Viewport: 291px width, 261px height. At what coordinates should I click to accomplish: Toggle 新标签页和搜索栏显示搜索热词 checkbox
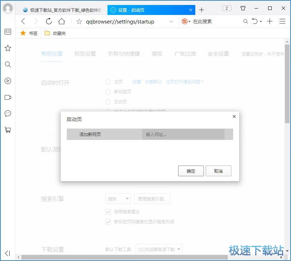point(108,221)
